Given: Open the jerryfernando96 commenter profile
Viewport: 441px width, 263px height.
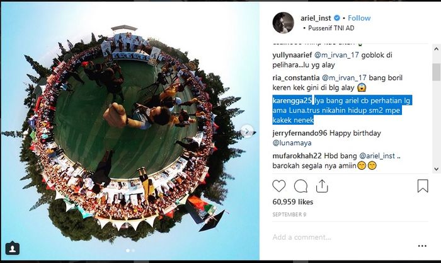Looking at the screenshot, I should [x=299, y=133].
